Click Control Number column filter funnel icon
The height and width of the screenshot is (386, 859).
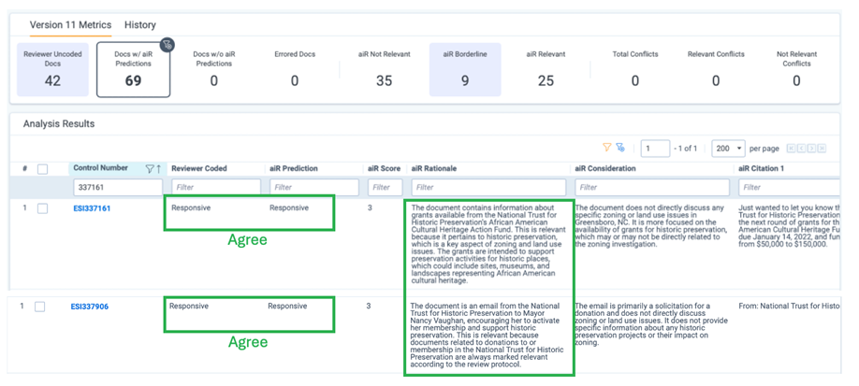[x=149, y=169]
